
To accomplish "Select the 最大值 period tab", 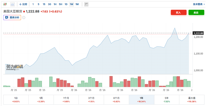I will coord(192,100).
